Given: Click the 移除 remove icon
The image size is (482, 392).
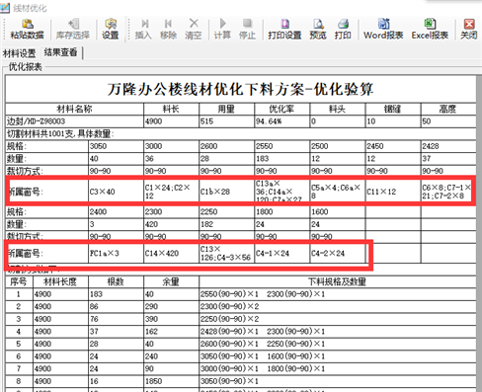Looking at the screenshot, I should pyautogui.click(x=168, y=29).
